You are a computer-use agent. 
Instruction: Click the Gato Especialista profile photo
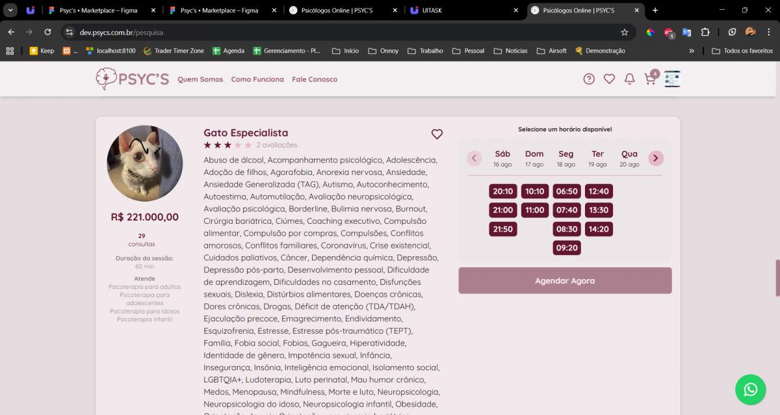click(145, 163)
